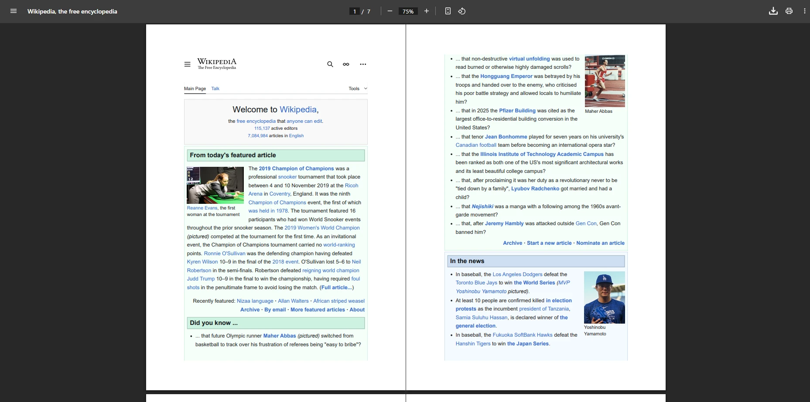Follow the More featured articles link
This screenshot has width=810, height=402.
coord(318,310)
